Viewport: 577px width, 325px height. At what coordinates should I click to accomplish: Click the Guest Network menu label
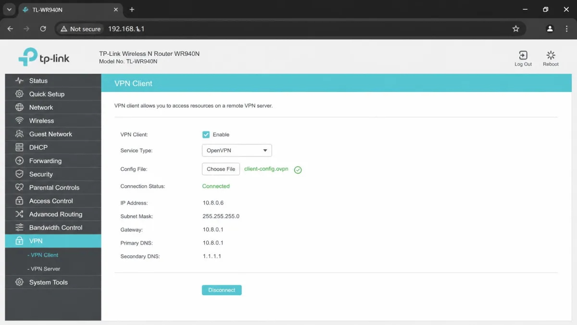pyautogui.click(x=50, y=134)
